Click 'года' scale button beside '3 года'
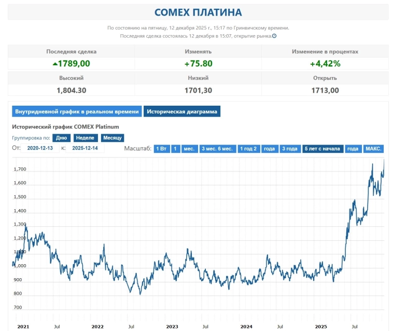The width and height of the screenshot is (393, 331). pos(270,149)
